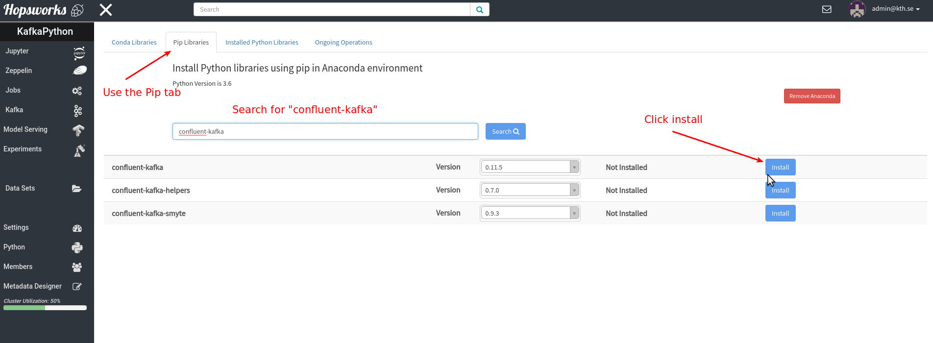
Task: Click the Jobs gears icon
Action: pos(77,91)
